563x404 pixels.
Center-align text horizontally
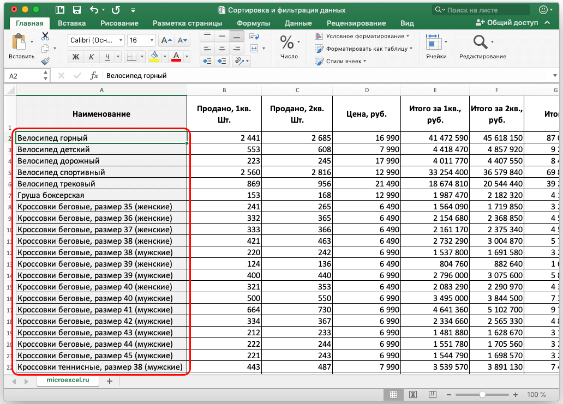point(222,48)
